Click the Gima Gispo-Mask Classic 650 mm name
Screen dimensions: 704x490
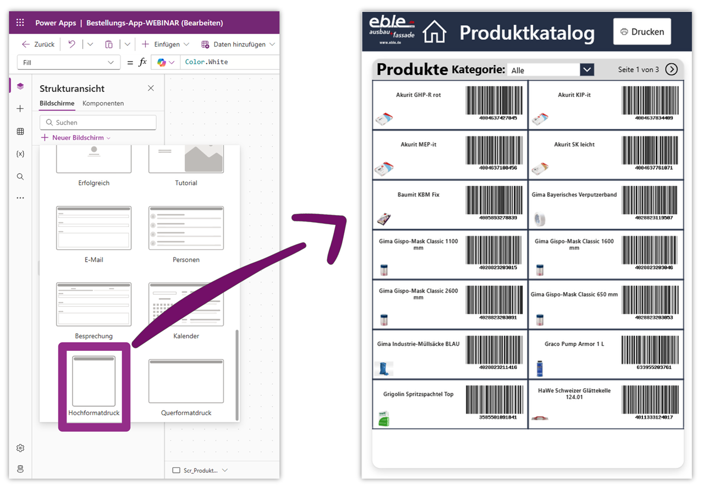click(574, 294)
